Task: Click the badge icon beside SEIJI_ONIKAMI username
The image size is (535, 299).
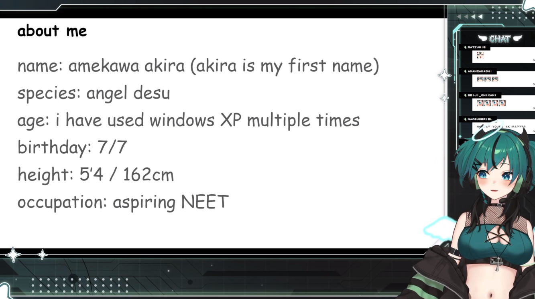Action: pyautogui.click(x=465, y=95)
